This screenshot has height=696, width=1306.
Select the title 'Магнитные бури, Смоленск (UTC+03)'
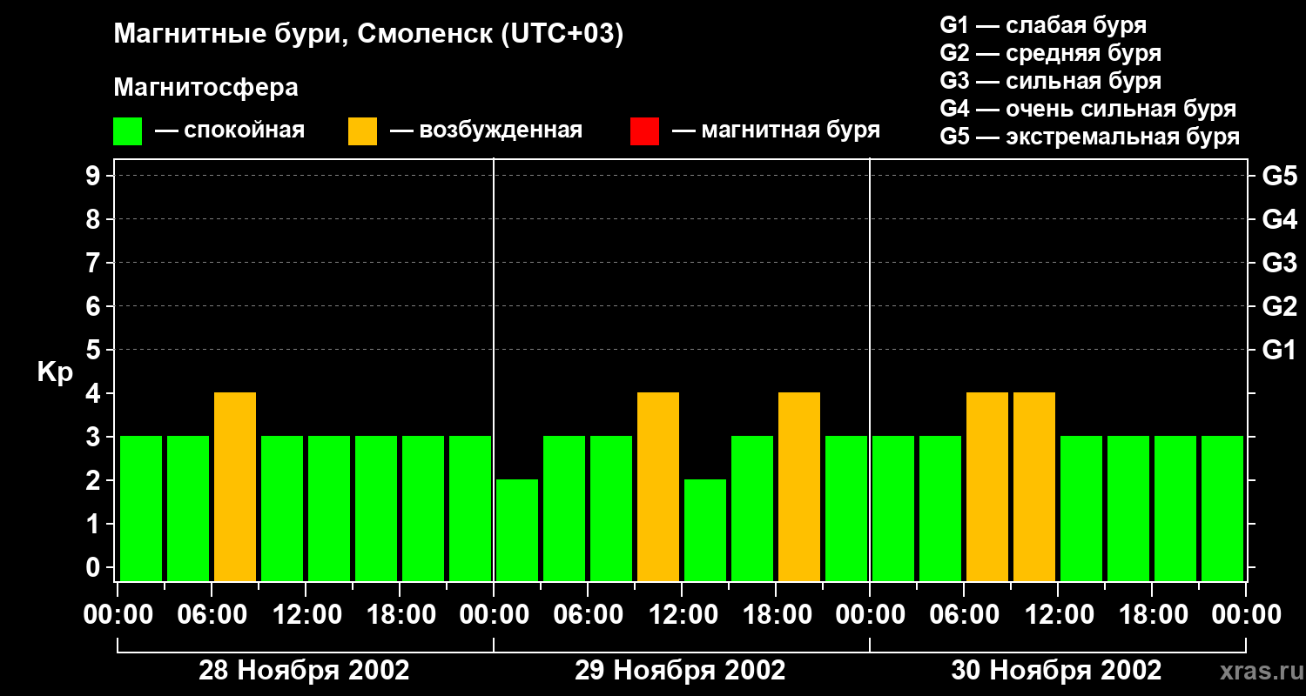[368, 35]
